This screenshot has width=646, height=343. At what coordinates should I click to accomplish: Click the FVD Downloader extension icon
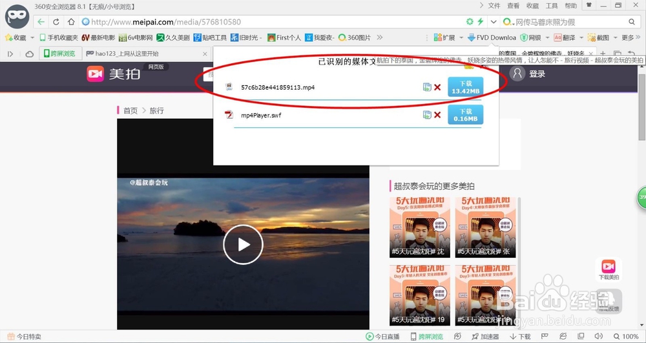pos(492,37)
